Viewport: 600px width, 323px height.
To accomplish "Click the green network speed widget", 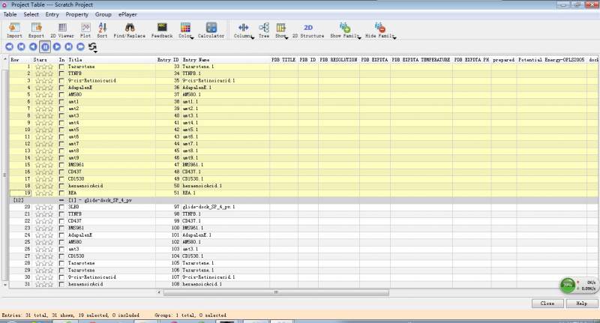I will [568, 286].
